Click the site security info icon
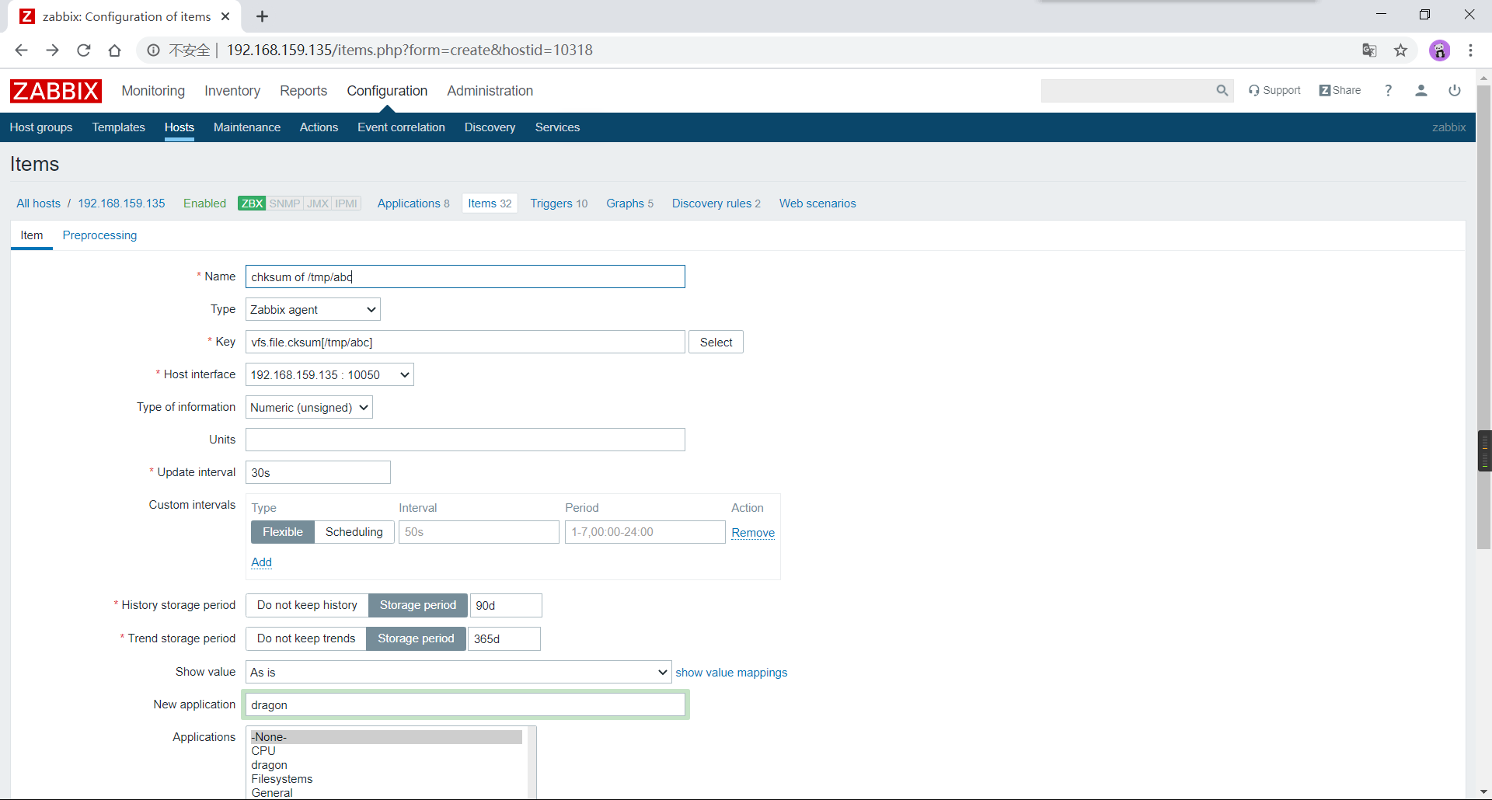The width and height of the screenshot is (1492, 800). click(154, 50)
